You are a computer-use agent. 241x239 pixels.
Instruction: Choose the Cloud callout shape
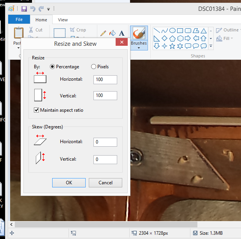(x=204, y=46)
